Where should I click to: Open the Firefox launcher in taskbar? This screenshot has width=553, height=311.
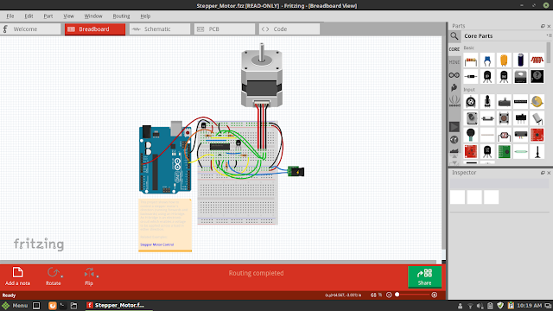click(x=52, y=305)
